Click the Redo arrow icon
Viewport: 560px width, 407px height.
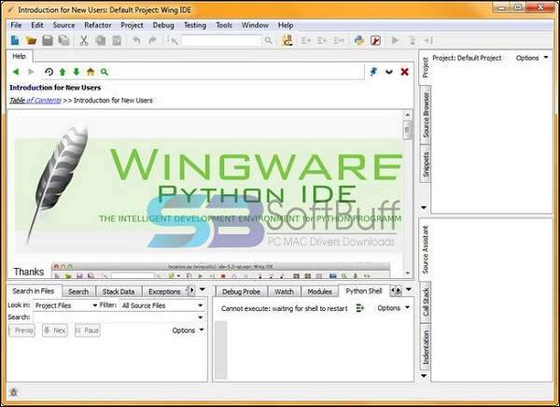[152, 40]
